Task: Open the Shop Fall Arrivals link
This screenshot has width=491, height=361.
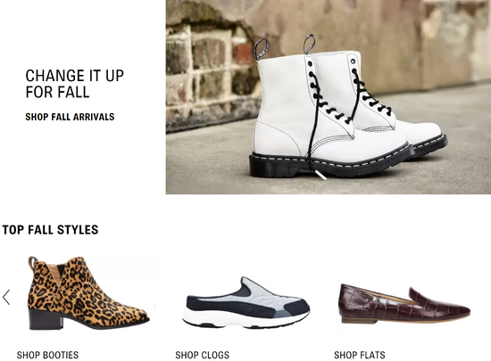Action: [70, 117]
